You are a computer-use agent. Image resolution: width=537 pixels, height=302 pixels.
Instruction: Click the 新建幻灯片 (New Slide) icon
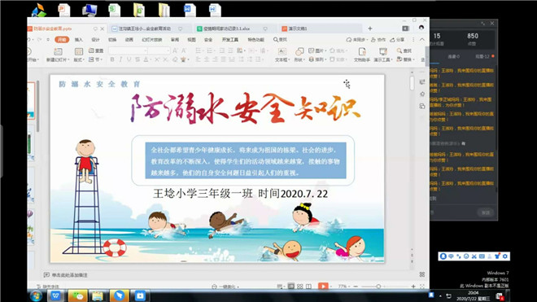(58, 51)
